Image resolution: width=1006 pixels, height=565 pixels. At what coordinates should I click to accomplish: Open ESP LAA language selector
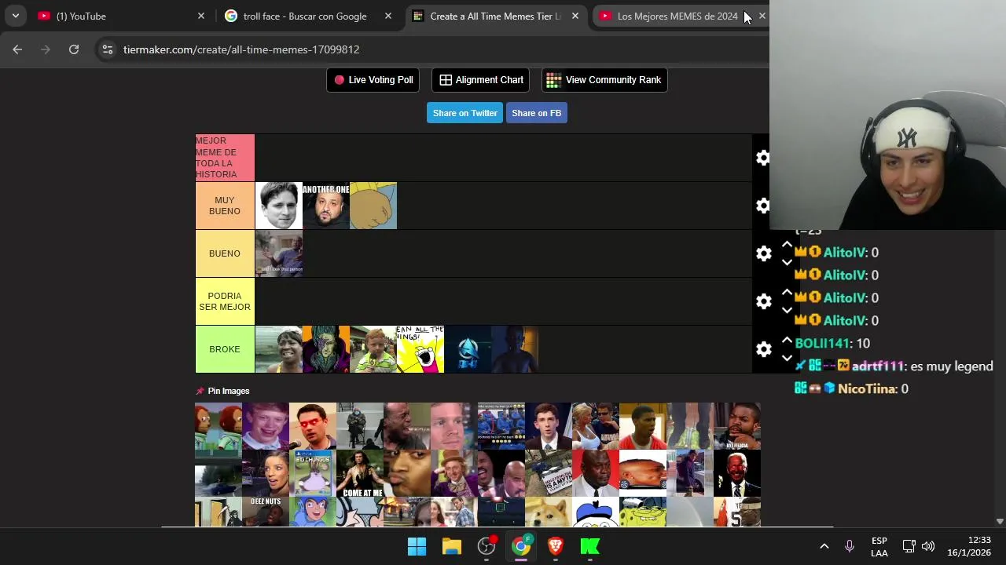click(x=879, y=546)
